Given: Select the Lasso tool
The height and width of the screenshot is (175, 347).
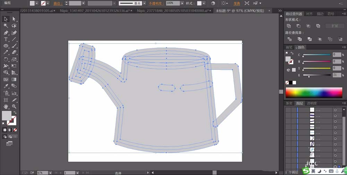Looking at the screenshot, I should pos(14,26).
